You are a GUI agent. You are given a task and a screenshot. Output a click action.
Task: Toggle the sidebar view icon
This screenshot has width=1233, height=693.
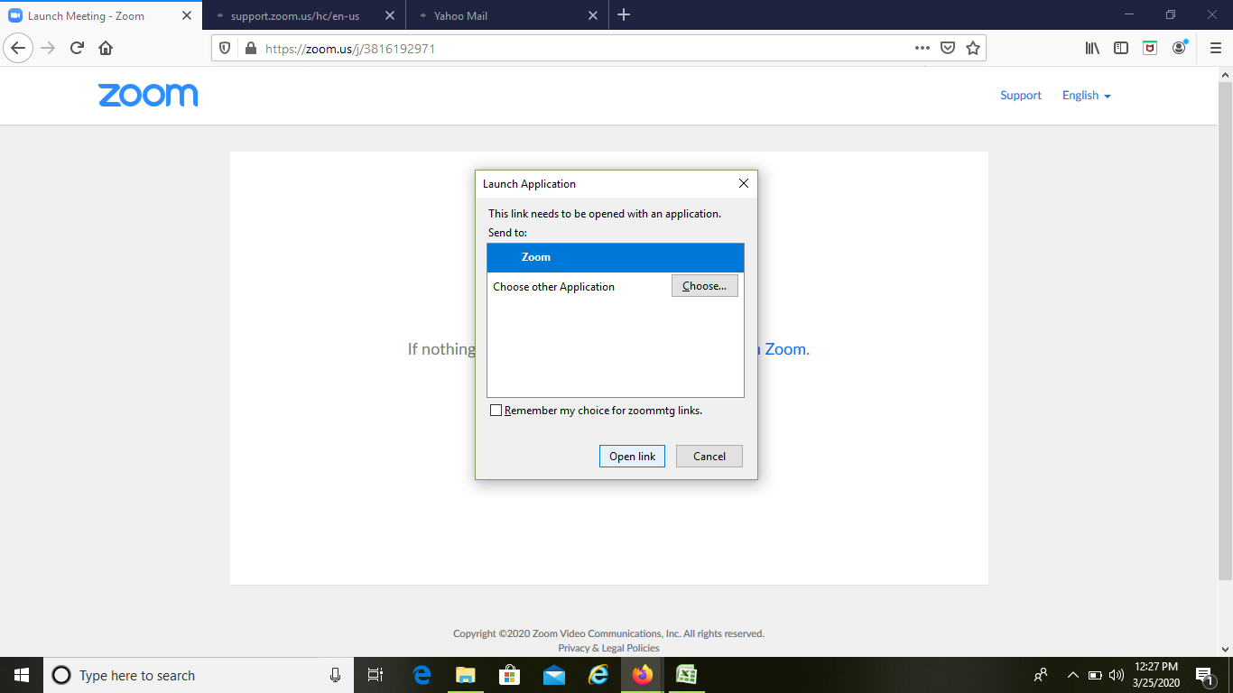(x=1121, y=48)
